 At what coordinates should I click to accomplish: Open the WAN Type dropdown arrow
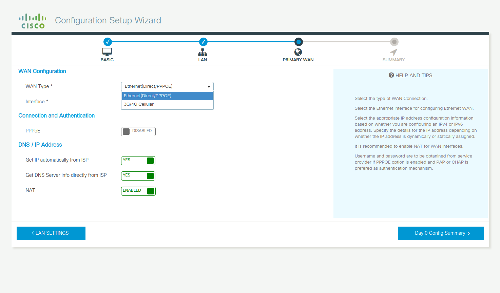point(209,86)
